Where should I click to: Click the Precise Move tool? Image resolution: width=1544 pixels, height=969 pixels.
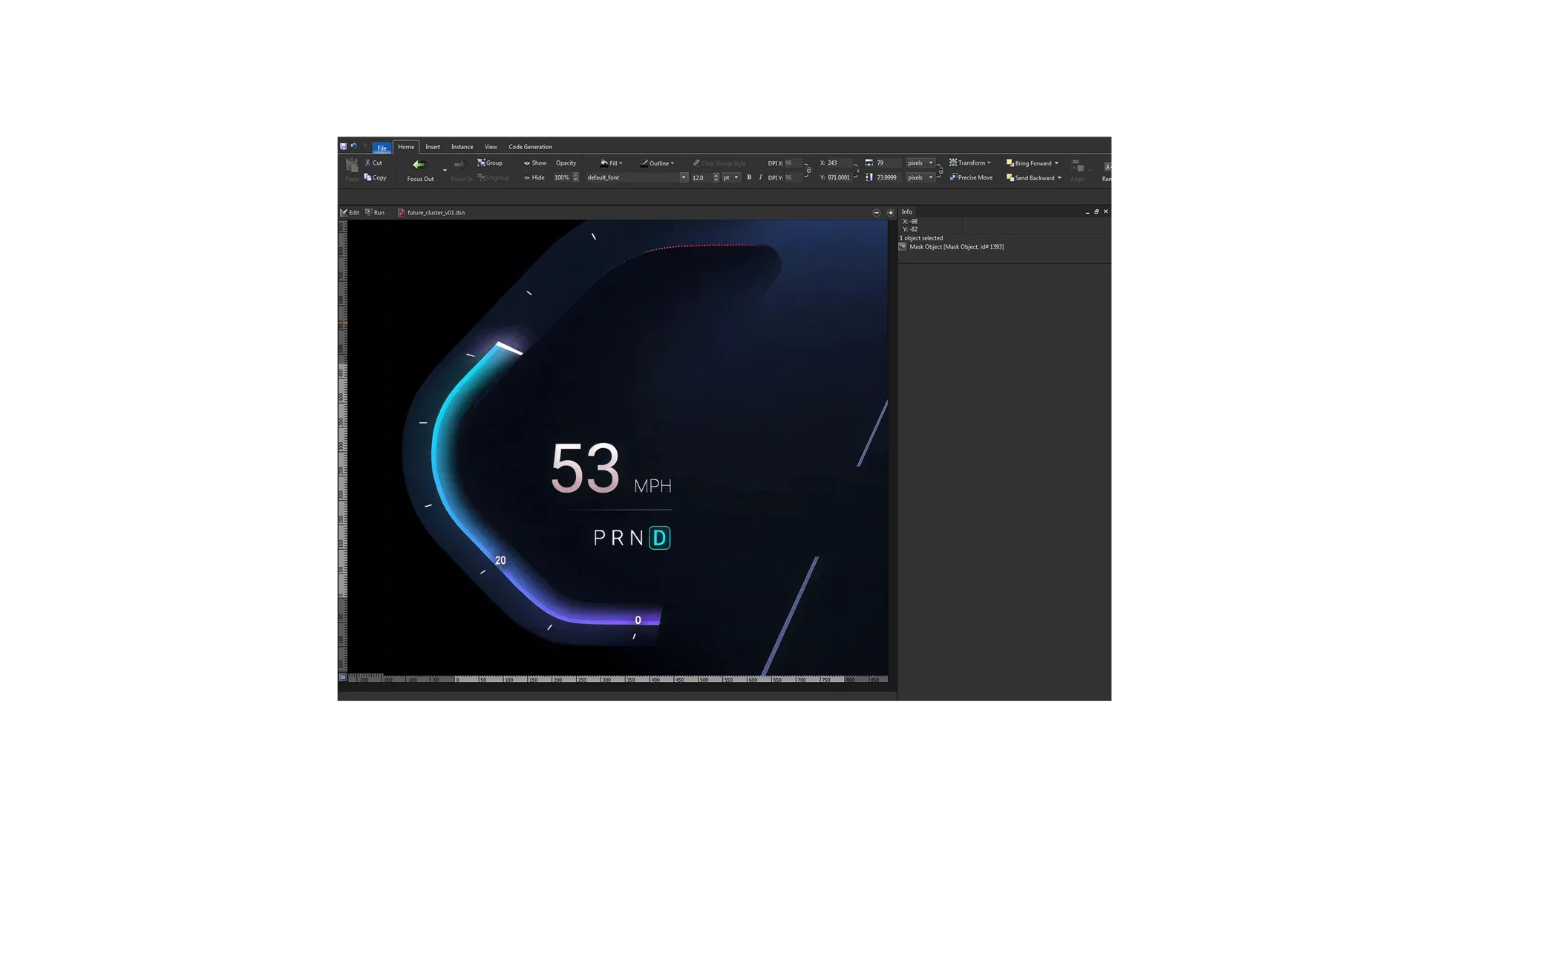click(x=971, y=177)
